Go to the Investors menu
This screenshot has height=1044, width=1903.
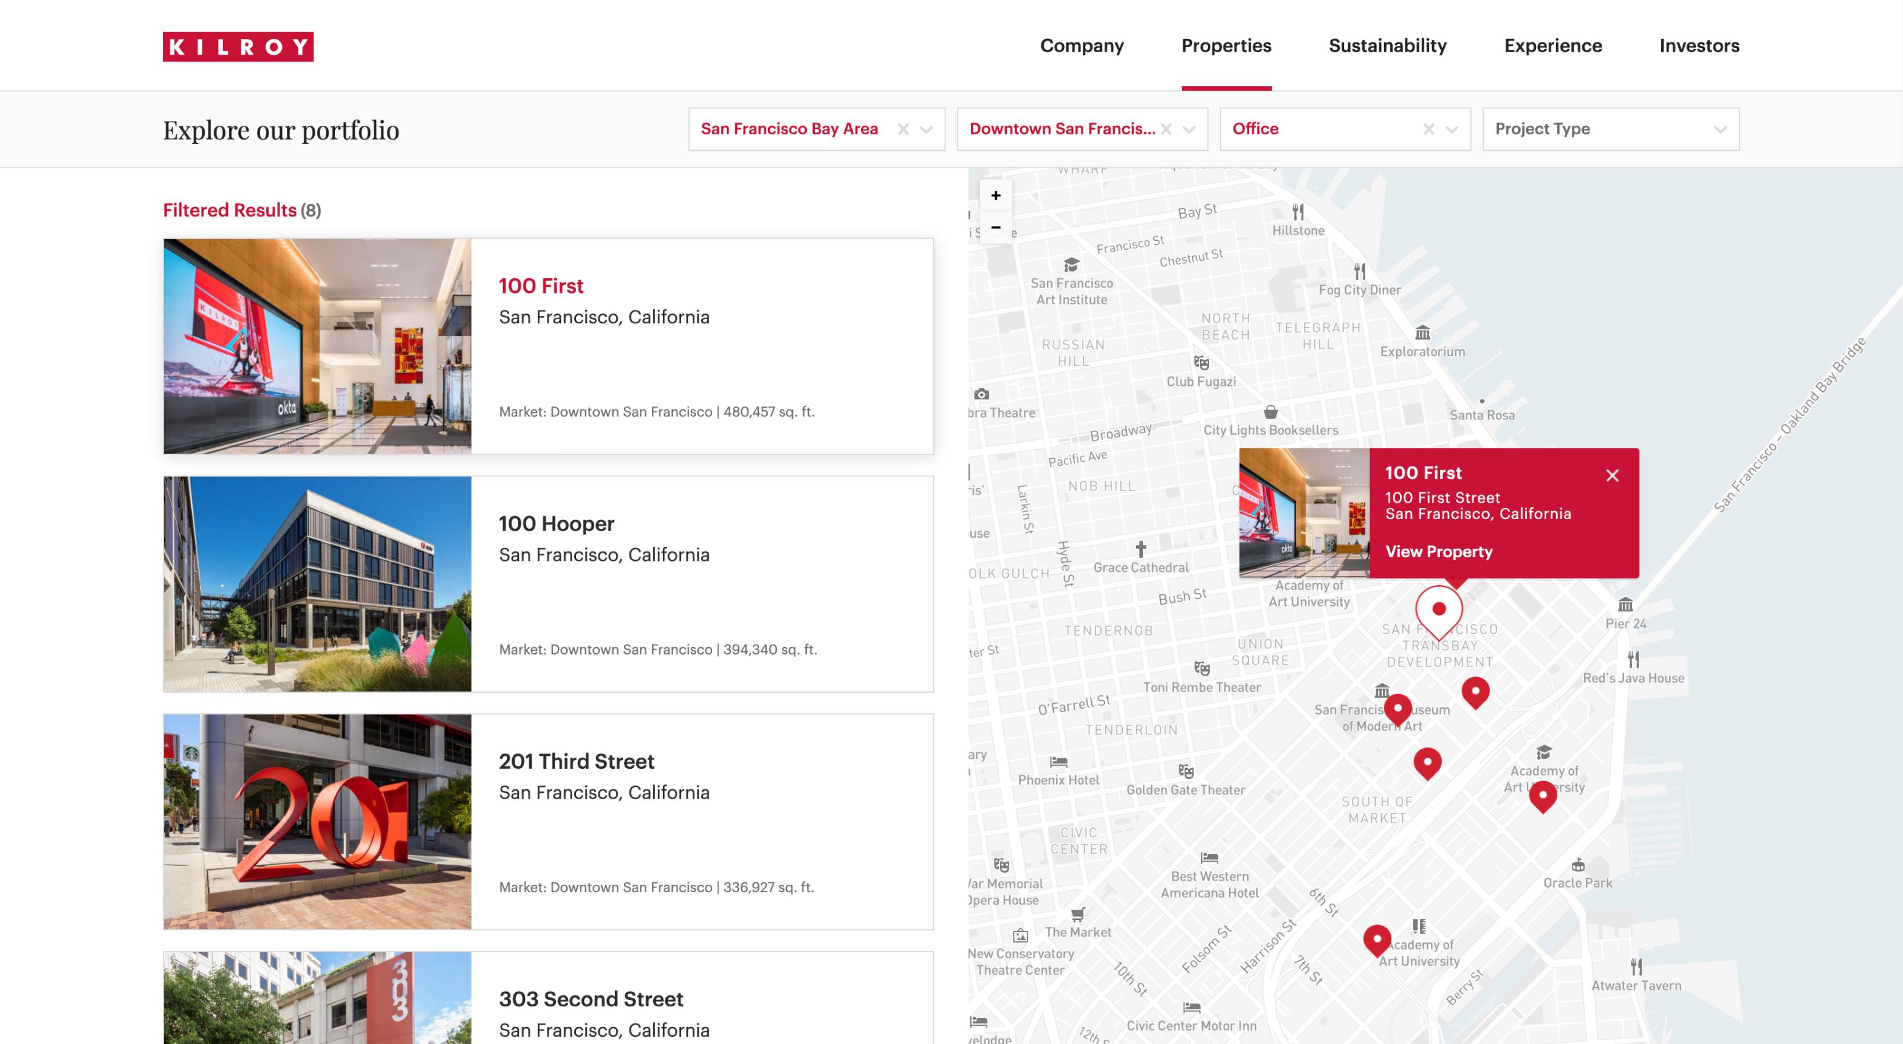point(1699,46)
